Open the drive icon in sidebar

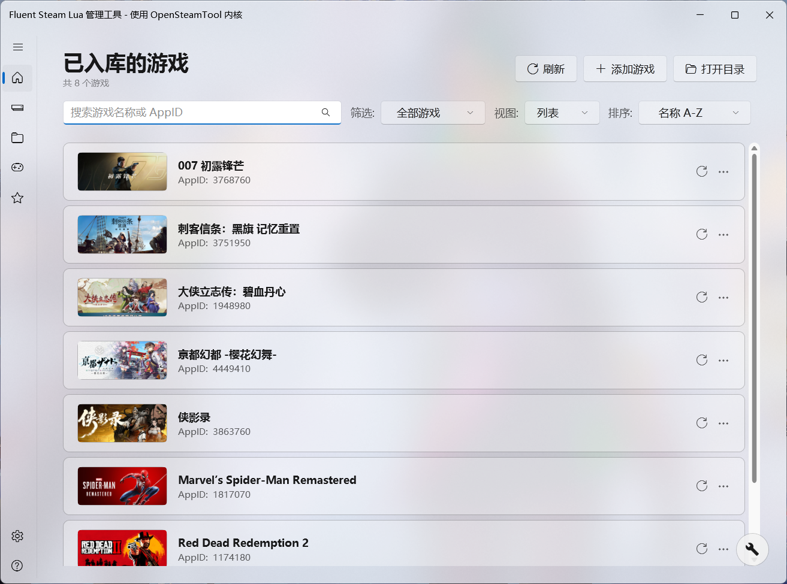click(x=17, y=108)
